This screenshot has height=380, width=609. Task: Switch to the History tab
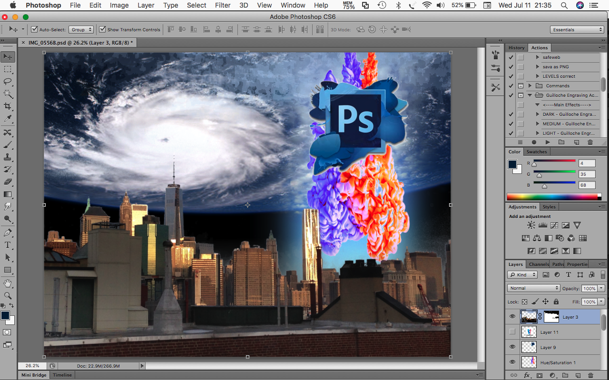tap(516, 47)
